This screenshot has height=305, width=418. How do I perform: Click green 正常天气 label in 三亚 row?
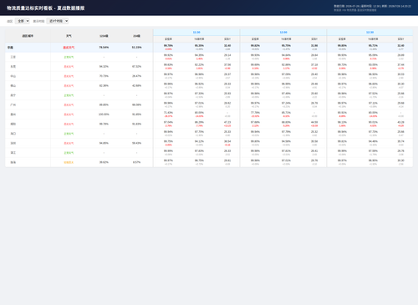click(x=69, y=57)
